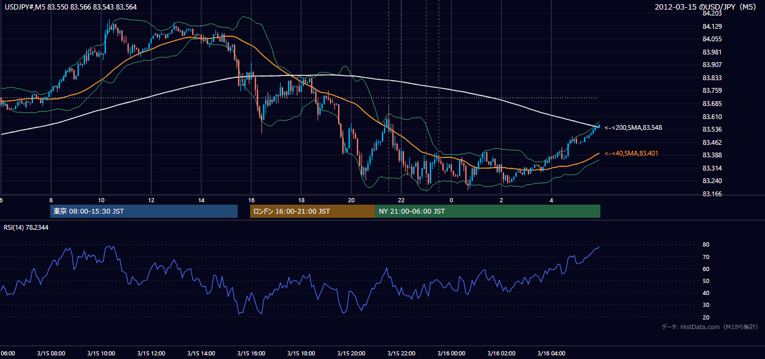Click hour tick 18 under the price chart
Screen dimensions: 765x359
click(301, 200)
